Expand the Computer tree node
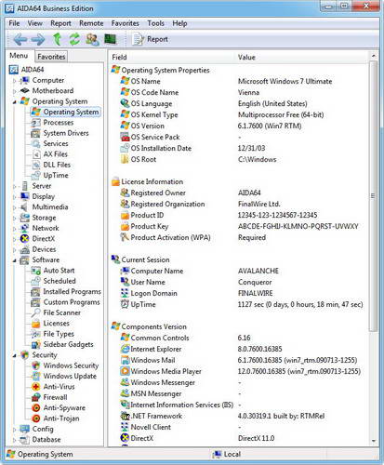 14,81
